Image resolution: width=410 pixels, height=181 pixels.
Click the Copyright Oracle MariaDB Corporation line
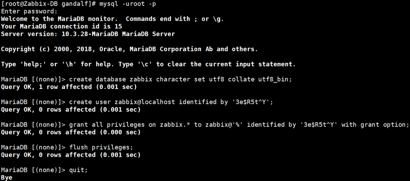(x=129, y=49)
